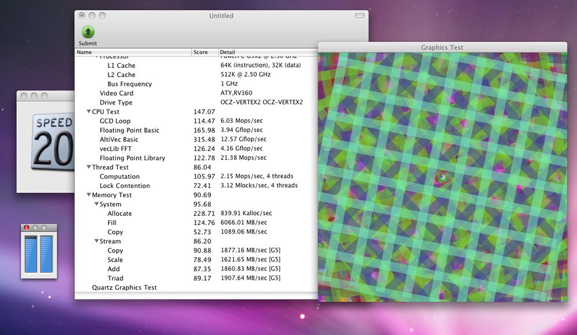577x335 pixels.
Task: Sort by the Score column header
Action: coord(205,52)
